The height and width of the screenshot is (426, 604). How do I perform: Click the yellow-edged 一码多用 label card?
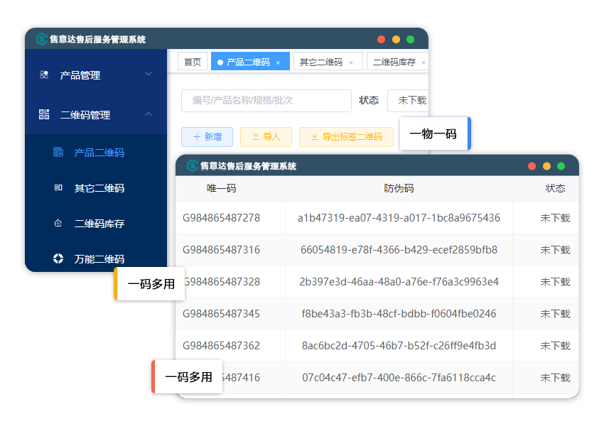pyautogui.click(x=149, y=284)
